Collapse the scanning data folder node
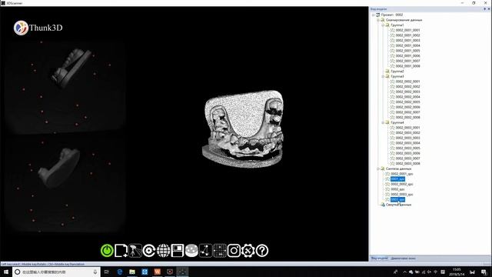The image size is (492, 277). tap(378, 20)
